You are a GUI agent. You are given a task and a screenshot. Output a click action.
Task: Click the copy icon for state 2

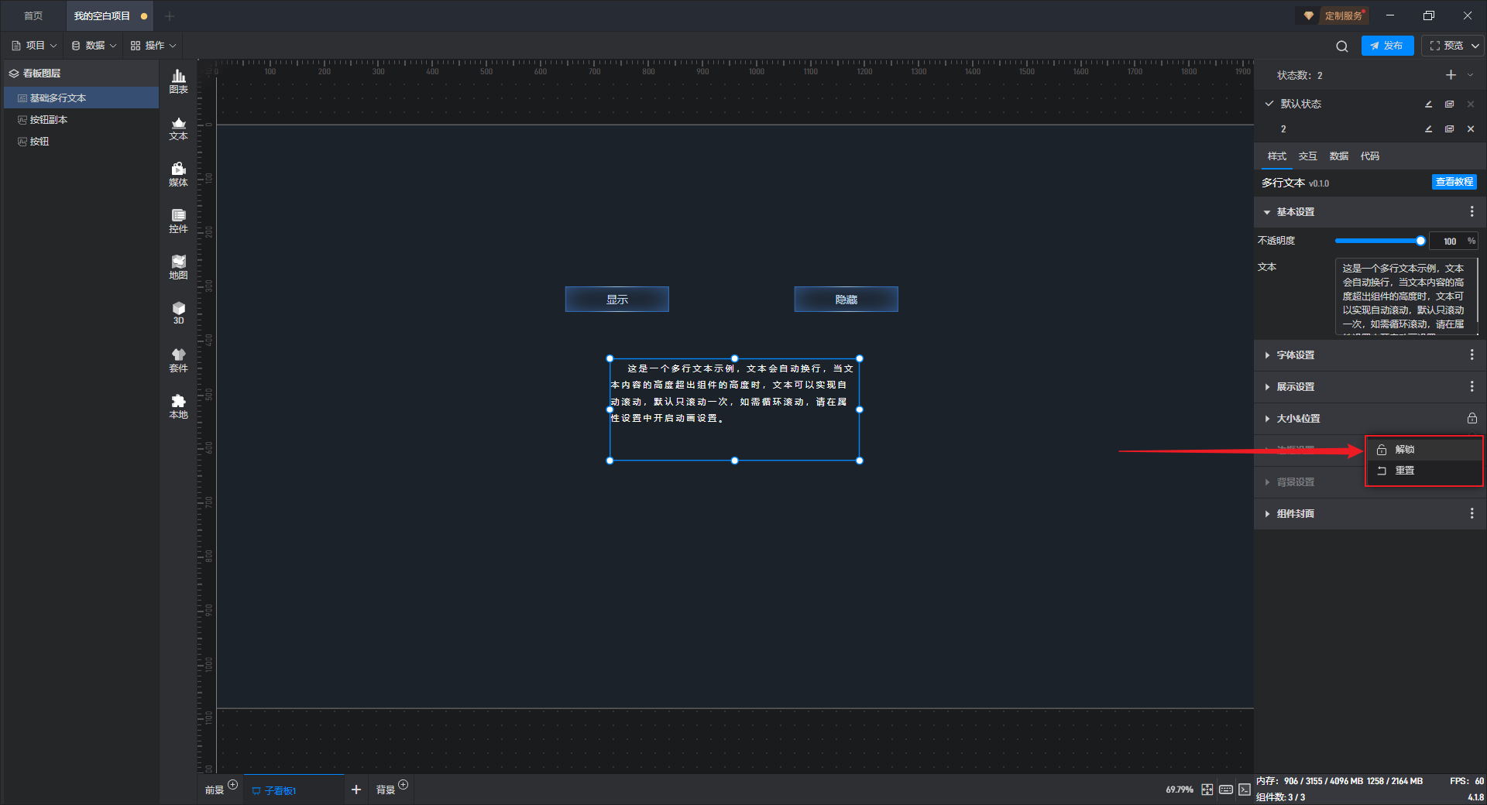pyautogui.click(x=1449, y=129)
